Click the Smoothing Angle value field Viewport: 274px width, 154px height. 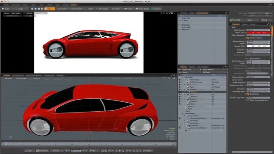click(x=258, y=91)
